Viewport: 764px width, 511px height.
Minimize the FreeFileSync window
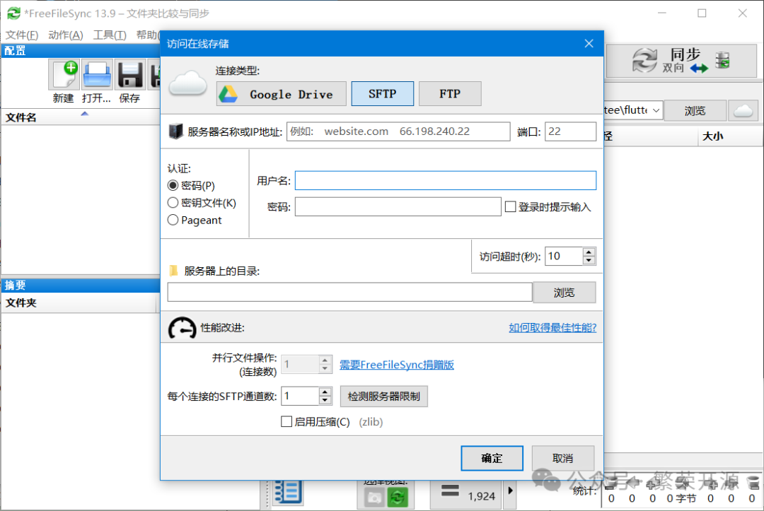[x=661, y=13]
